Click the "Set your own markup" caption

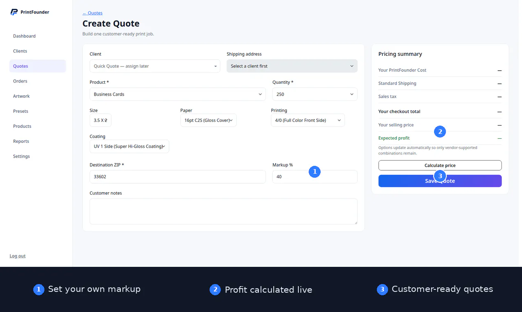pos(94,289)
